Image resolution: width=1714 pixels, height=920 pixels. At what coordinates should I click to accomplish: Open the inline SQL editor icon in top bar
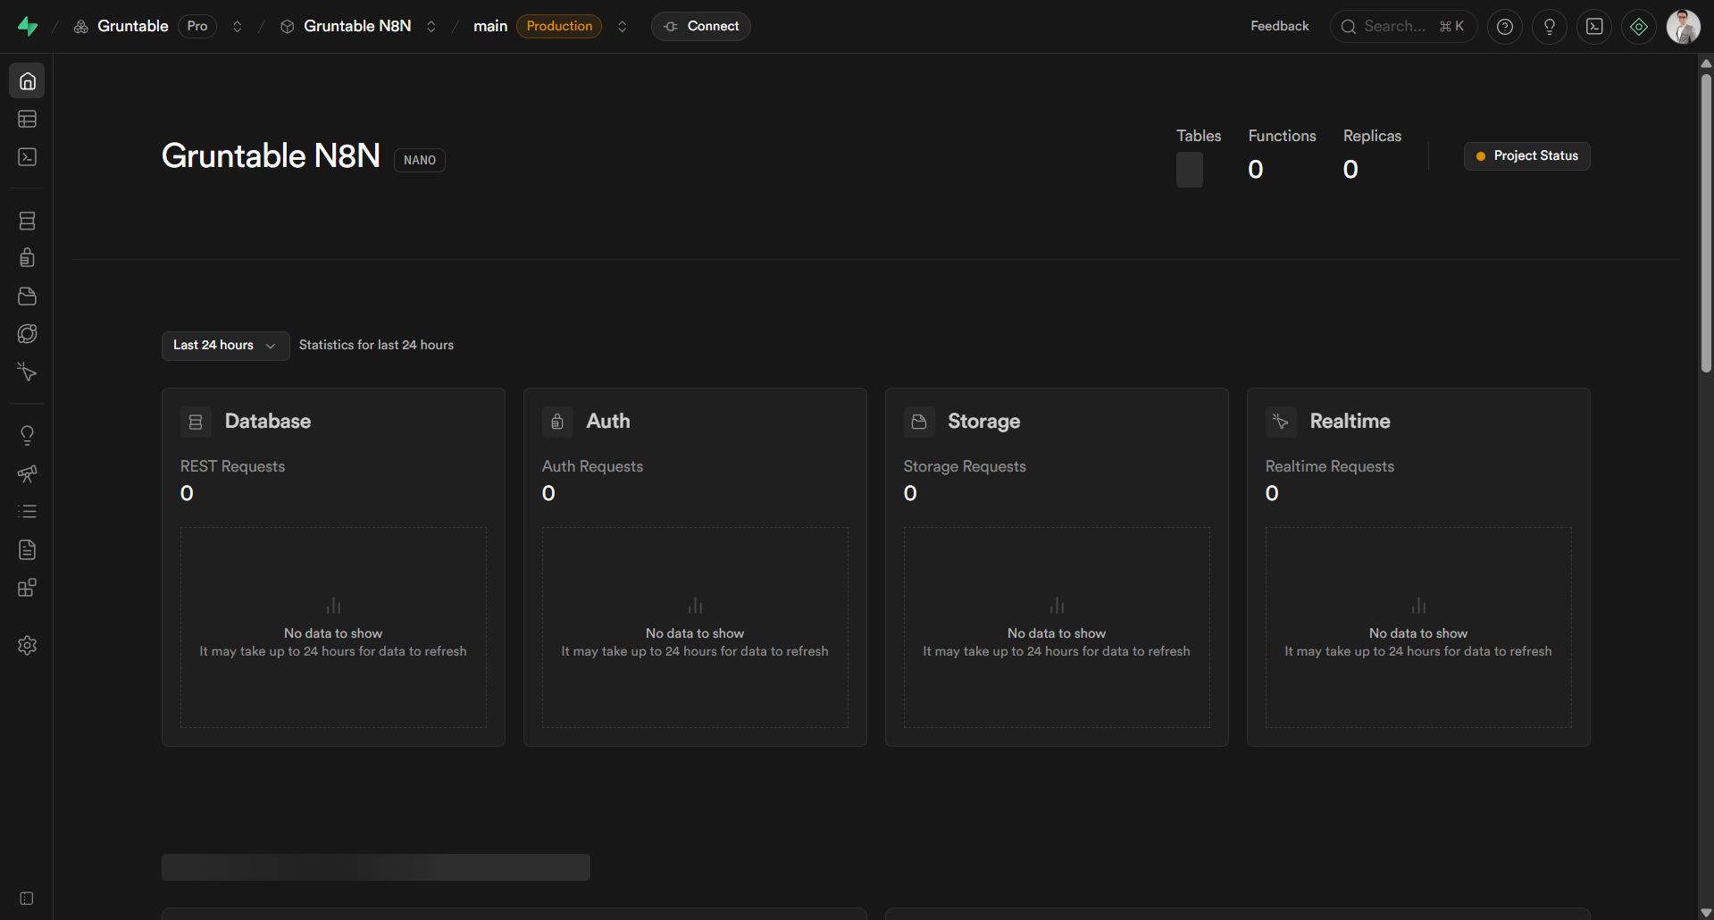1594,27
